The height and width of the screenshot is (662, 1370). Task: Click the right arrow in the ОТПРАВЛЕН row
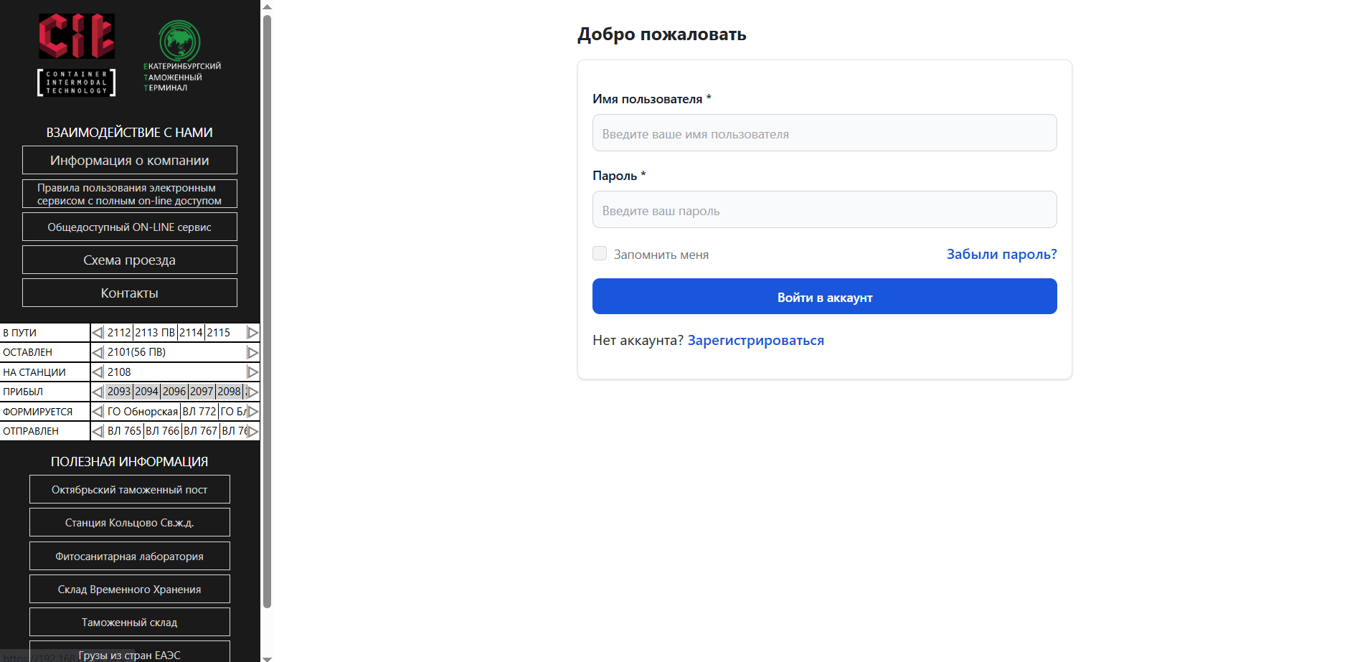tap(252, 431)
